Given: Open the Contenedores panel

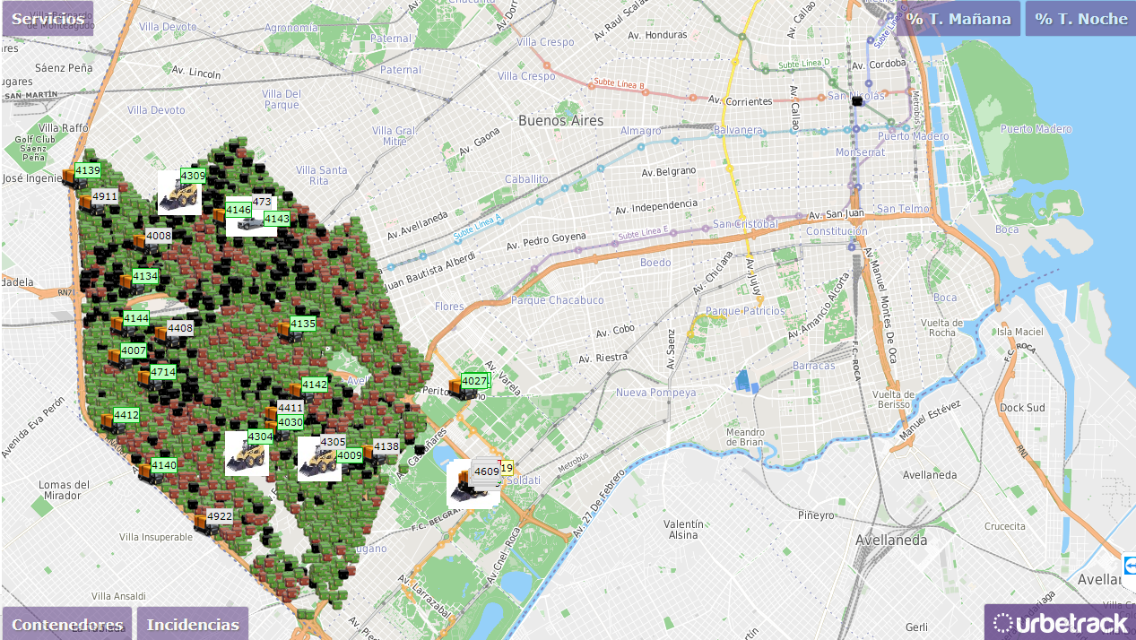Looking at the screenshot, I should coord(67,624).
